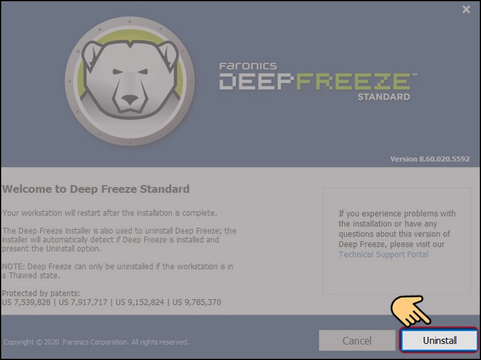Click the yellow pointing hand icon
The height and width of the screenshot is (360, 481).
(411, 311)
